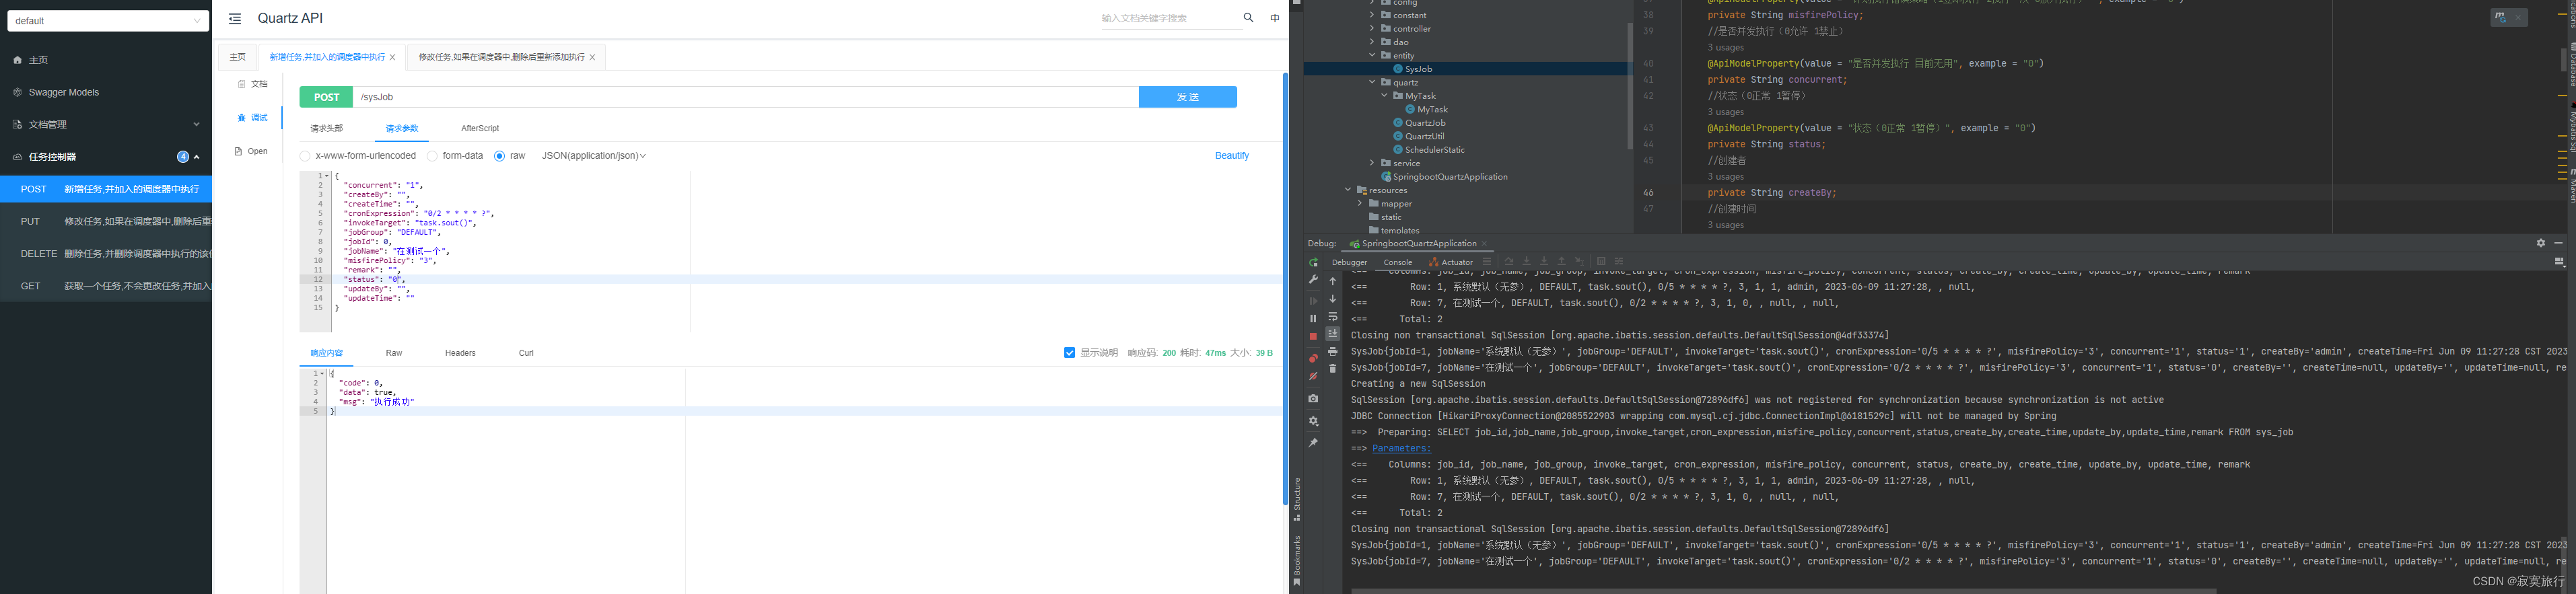Collapse the Quartz API sidebar menu icon
The width and height of the screenshot is (2576, 594).
tap(235, 18)
